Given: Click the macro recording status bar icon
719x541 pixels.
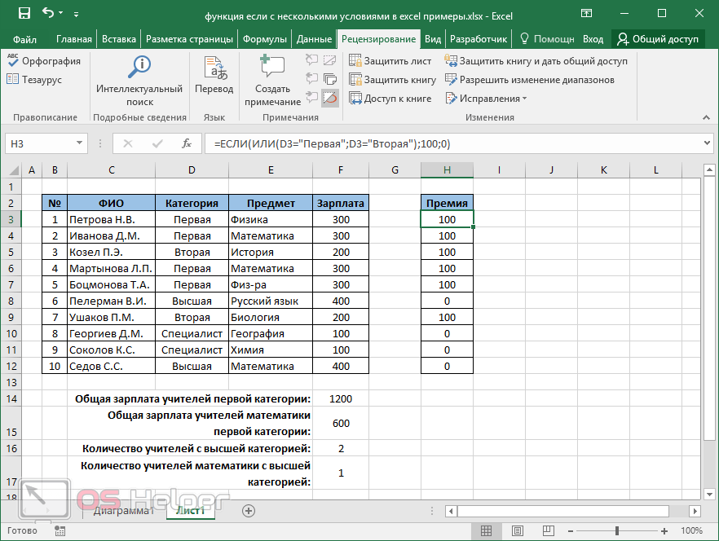Looking at the screenshot, I should [60, 531].
